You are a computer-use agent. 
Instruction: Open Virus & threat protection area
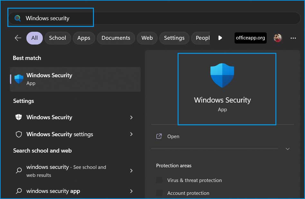[x=195, y=180]
